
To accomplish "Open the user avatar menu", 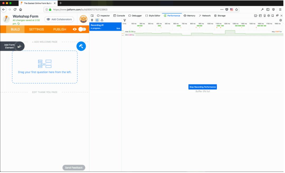I will [83, 19].
